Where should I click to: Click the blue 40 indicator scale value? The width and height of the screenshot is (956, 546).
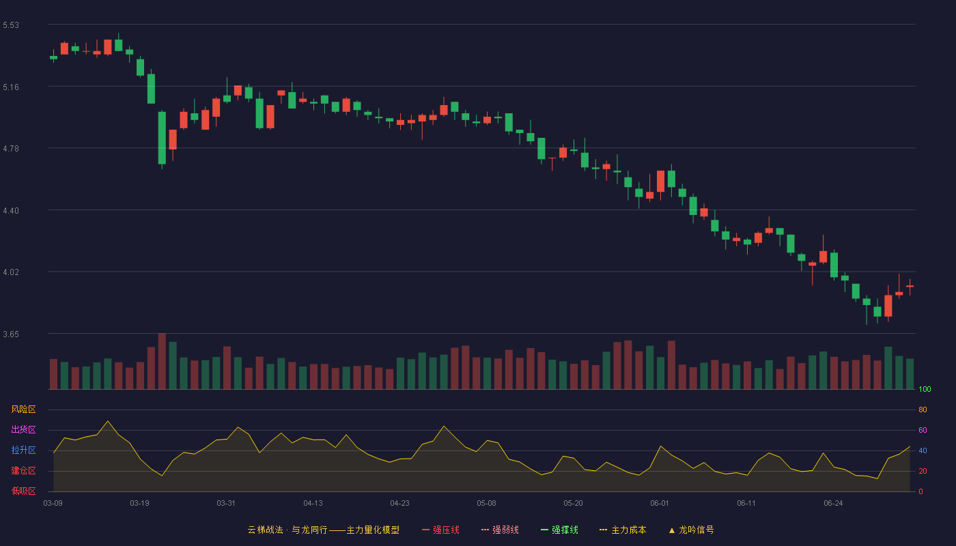(x=923, y=450)
